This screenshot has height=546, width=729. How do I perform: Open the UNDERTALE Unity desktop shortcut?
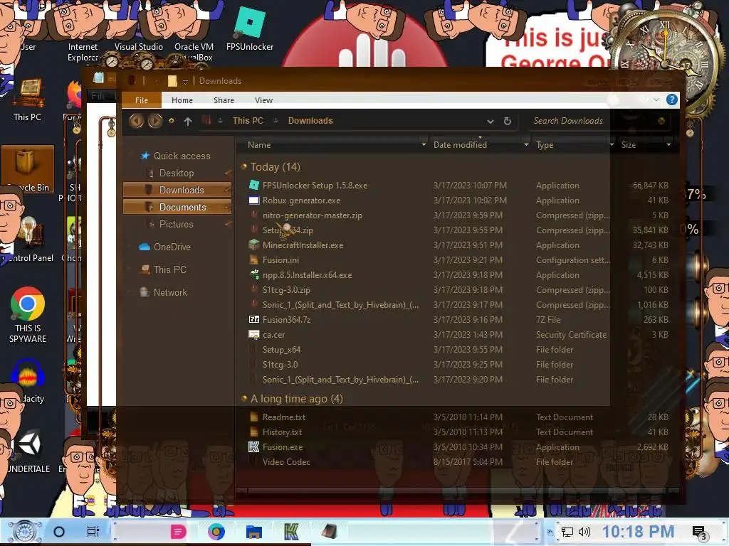click(28, 451)
